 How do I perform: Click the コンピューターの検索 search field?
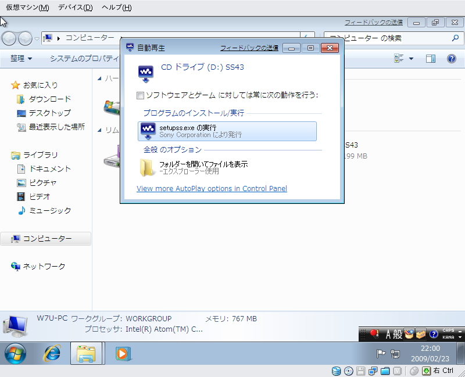pos(388,38)
